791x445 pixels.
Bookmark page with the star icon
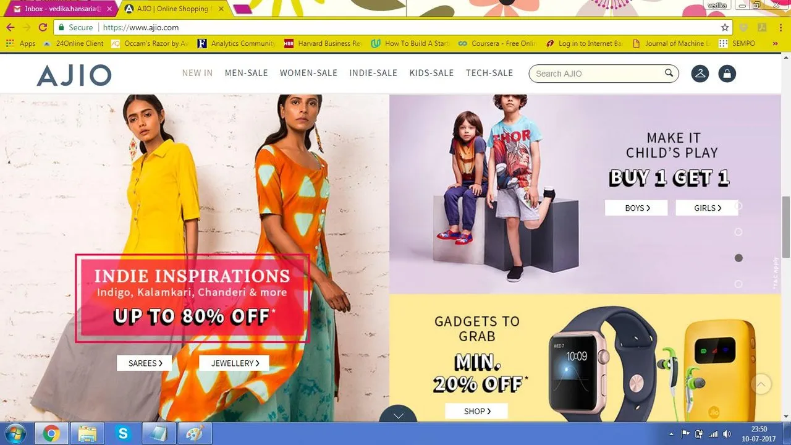(x=725, y=27)
